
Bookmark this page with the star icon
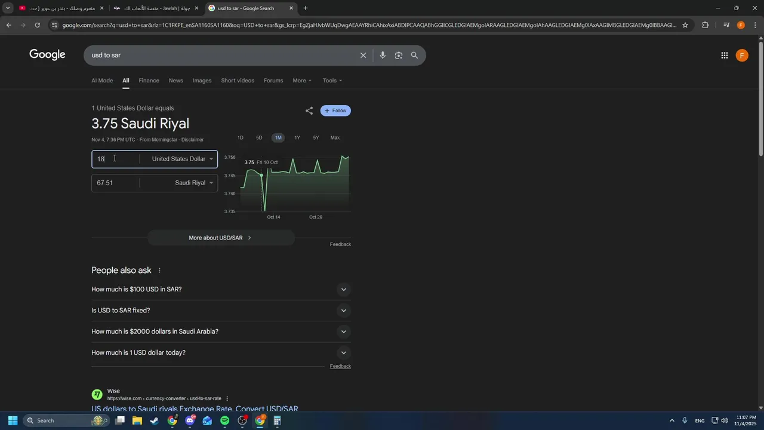click(685, 25)
